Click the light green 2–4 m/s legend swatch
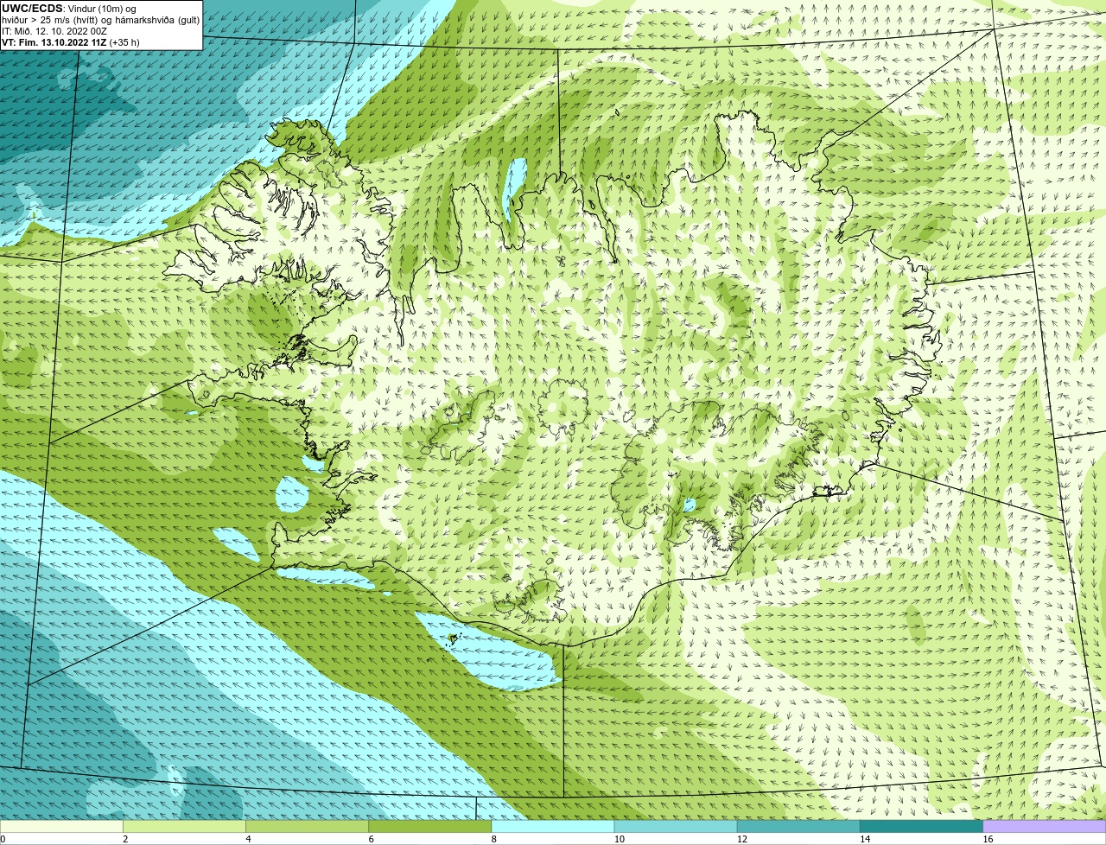This screenshot has height=845, width=1106. pyautogui.click(x=184, y=827)
